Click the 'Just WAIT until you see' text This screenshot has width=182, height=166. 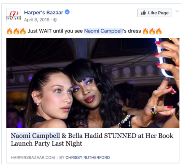(55, 31)
